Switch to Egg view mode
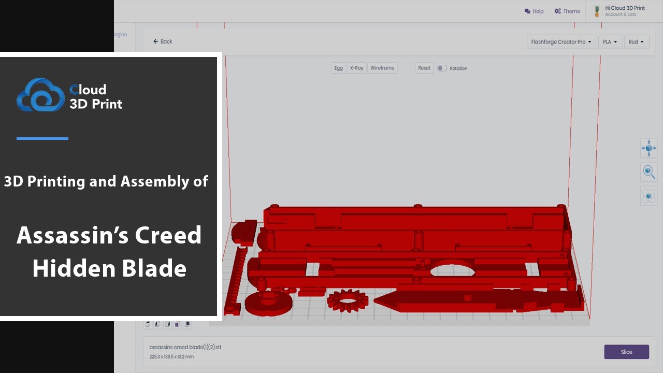663x373 pixels. click(x=338, y=68)
